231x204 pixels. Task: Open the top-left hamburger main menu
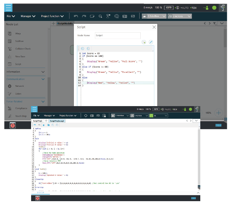click(x=9, y=7)
